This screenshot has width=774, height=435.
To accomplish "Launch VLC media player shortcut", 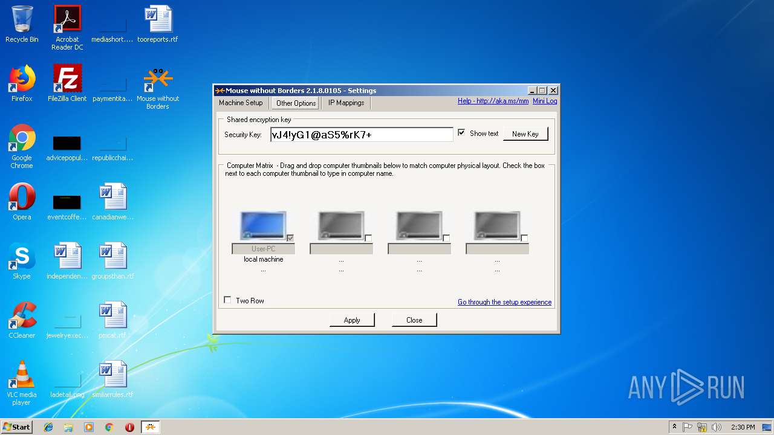I will 22,383.
